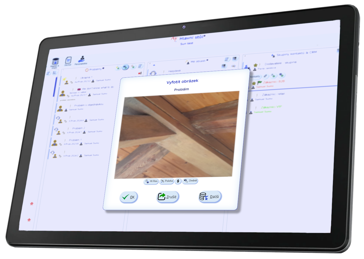The width and height of the screenshot is (364, 259).
Task: Click the pencil edit icon next to Kontakty
Action: coord(266,76)
